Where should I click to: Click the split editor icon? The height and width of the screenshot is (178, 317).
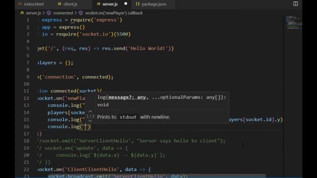coord(295,3)
